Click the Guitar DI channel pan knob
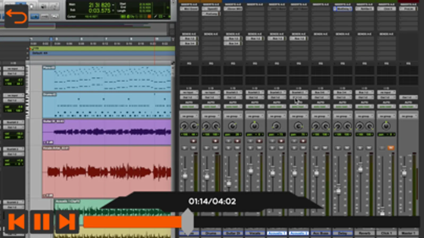Image resolution: width=424 pixels, height=238 pixels. [233, 126]
